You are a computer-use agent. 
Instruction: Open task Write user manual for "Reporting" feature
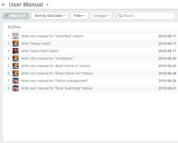[x=52, y=36]
